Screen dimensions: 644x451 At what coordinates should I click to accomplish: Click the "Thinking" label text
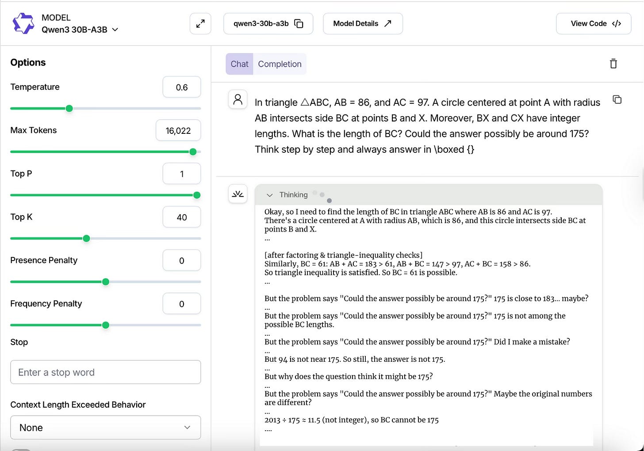(x=293, y=195)
